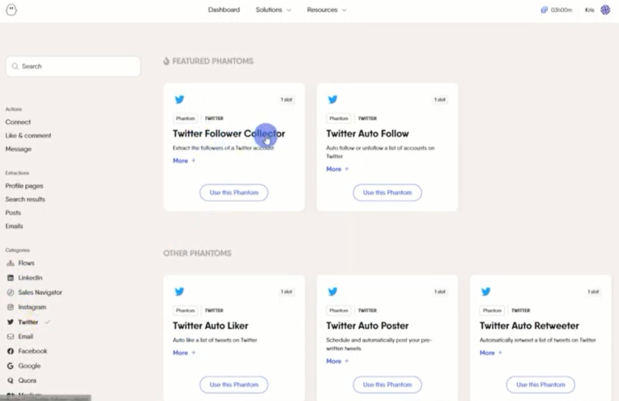Expand More details on Twitter Auto Poster
Image resolution: width=619 pixels, height=401 pixels.
click(x=337, y=361)
